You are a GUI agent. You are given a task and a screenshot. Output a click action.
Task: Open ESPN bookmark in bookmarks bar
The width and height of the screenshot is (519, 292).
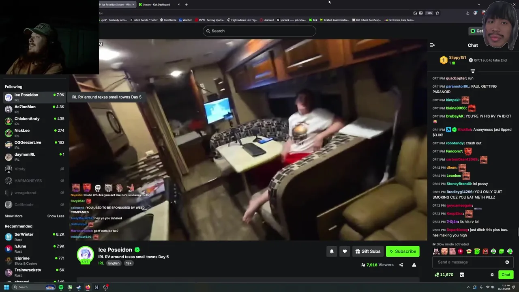click(x=210, y=20)
